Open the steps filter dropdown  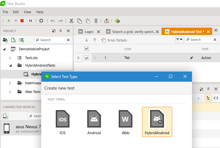179,40
